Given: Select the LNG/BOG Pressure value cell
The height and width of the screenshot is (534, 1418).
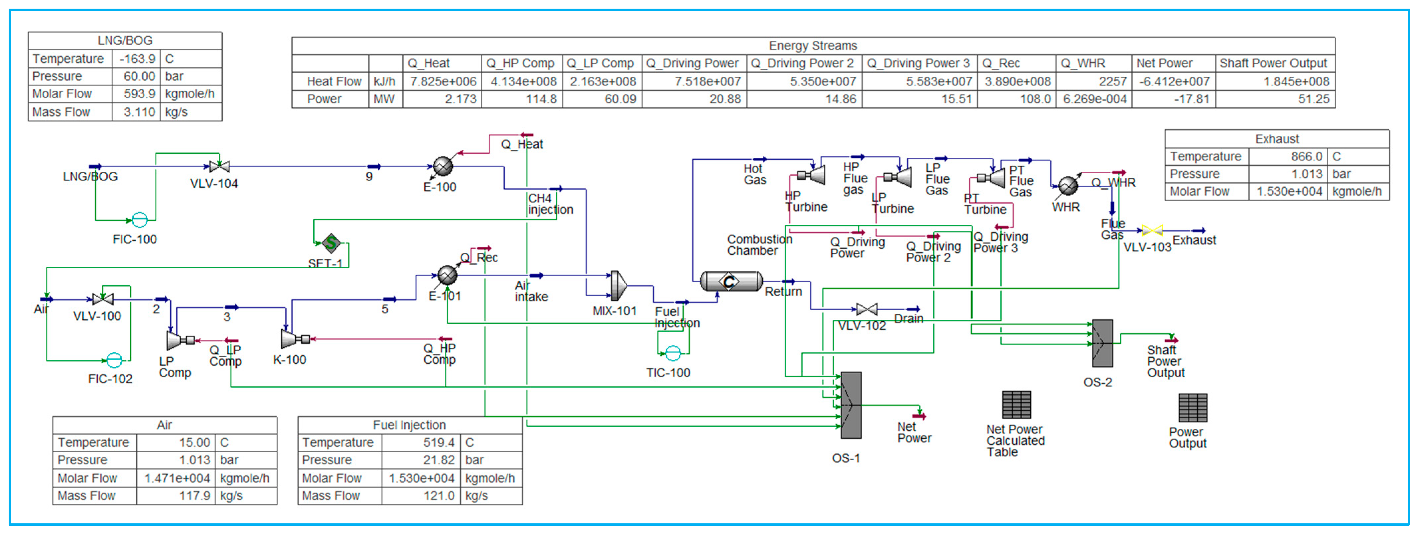Looking at the screenshot, I should (x=139, y=76).
